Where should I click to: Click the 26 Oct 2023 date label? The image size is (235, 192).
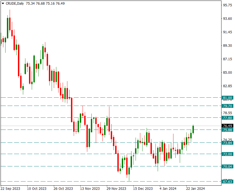point(63,189)
